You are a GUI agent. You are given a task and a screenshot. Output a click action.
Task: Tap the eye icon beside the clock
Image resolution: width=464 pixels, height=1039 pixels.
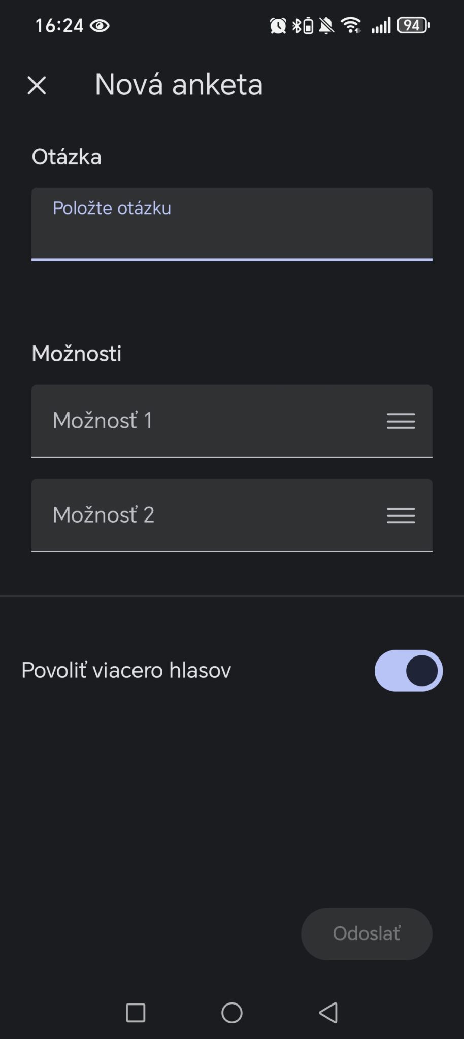coord(100,25)
